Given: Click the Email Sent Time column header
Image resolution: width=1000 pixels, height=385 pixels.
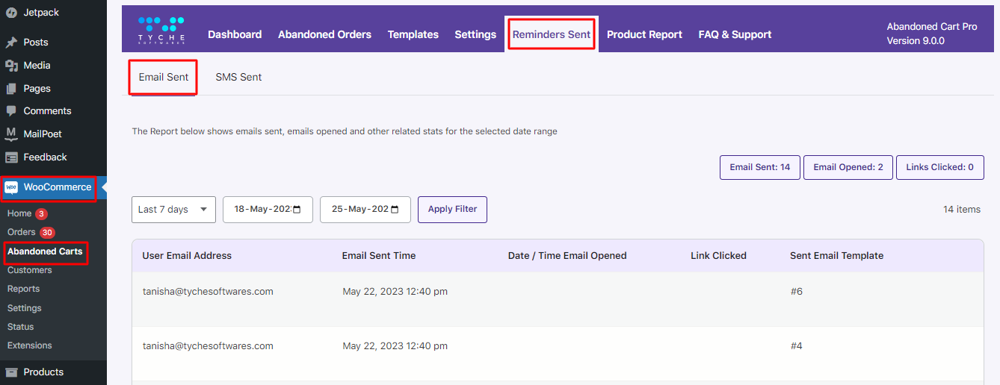Looking at the screenshot, I should click(379, 255).
